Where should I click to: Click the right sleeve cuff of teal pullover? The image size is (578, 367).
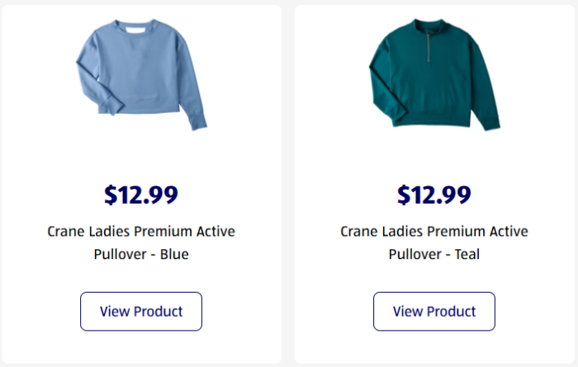point(493,125)
